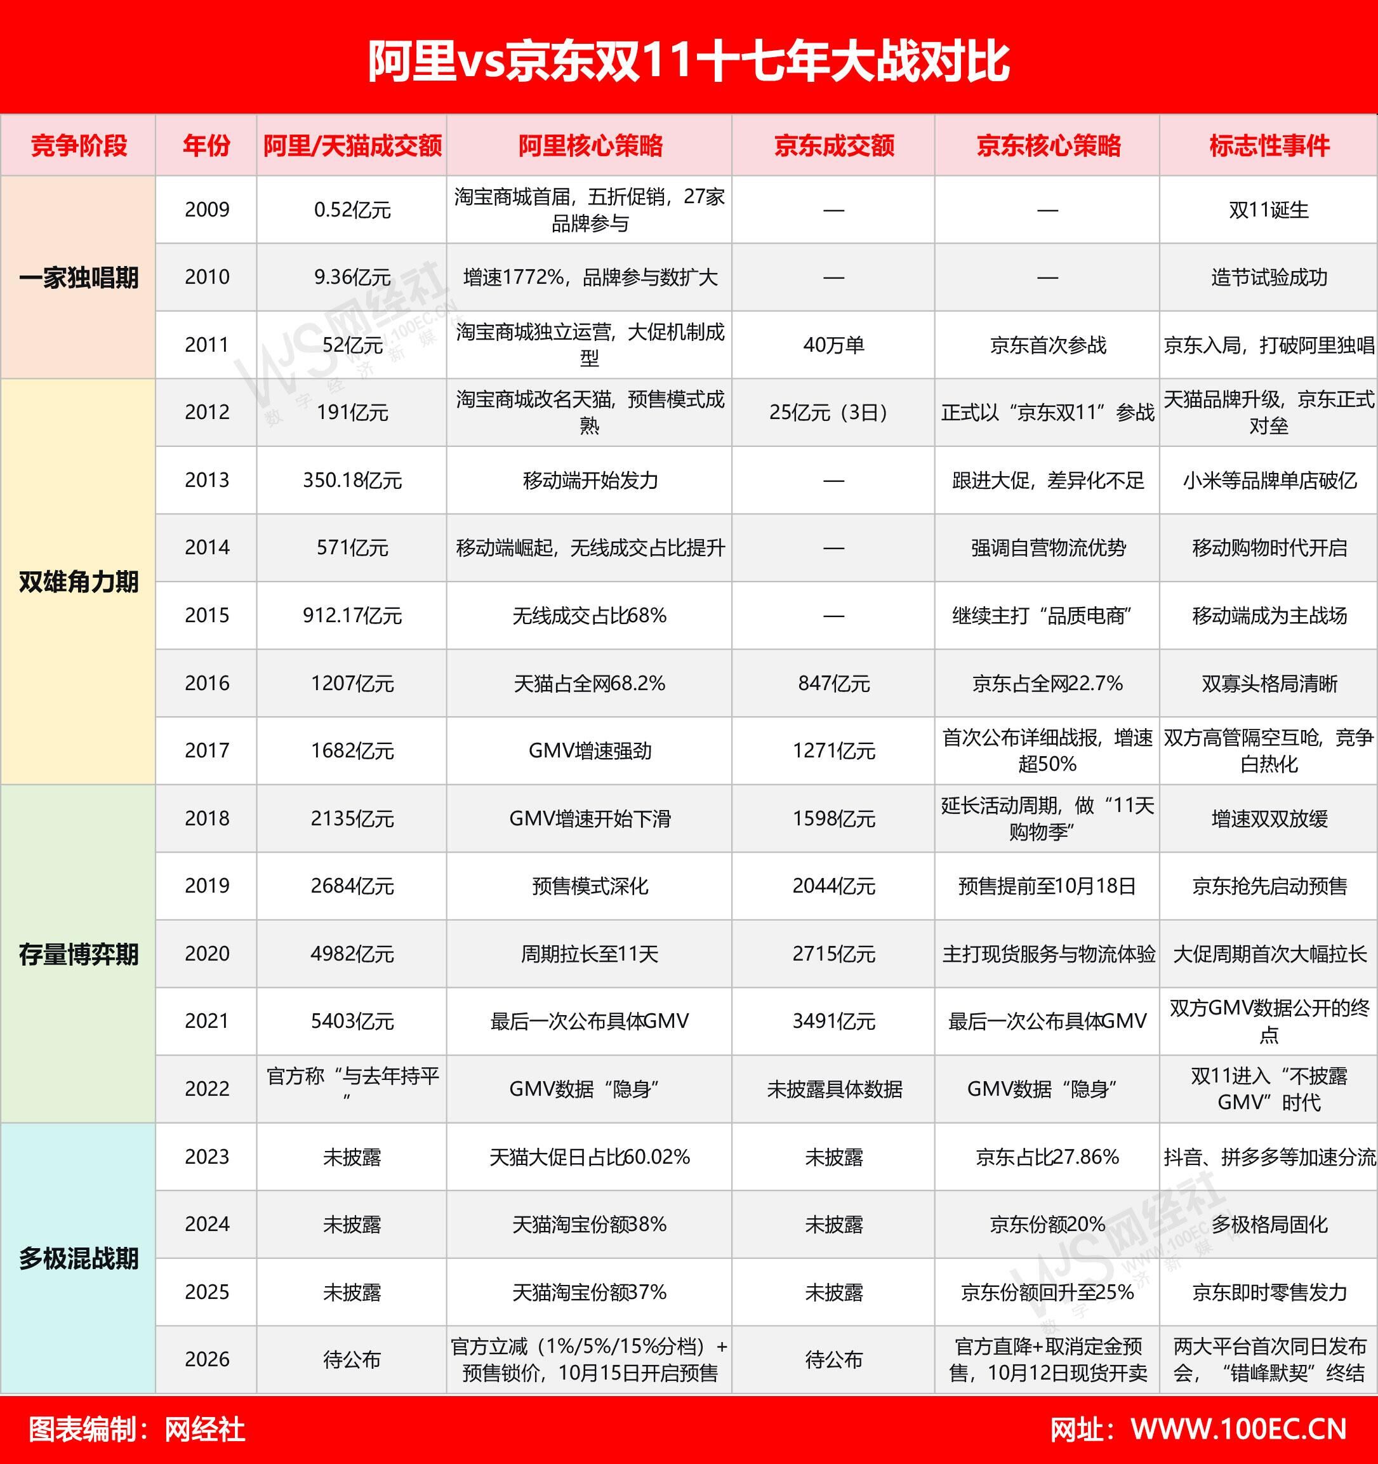
Task: Click the 京东核心策略 column header
Action: click(1047, 146)
